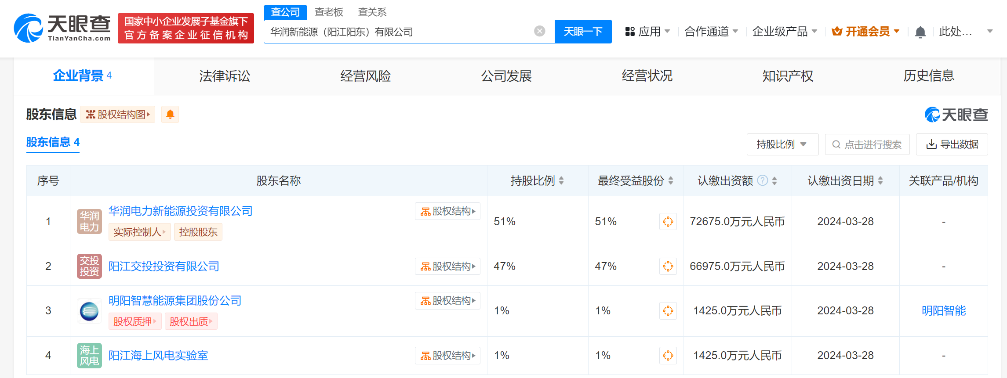Open beneficial share icon for 华润电力新能源投资有限公司
1007x378 pixels.
click(668, 222)
